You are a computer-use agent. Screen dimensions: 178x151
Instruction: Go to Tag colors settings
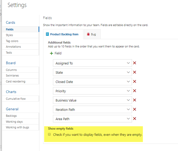point(12,41)
